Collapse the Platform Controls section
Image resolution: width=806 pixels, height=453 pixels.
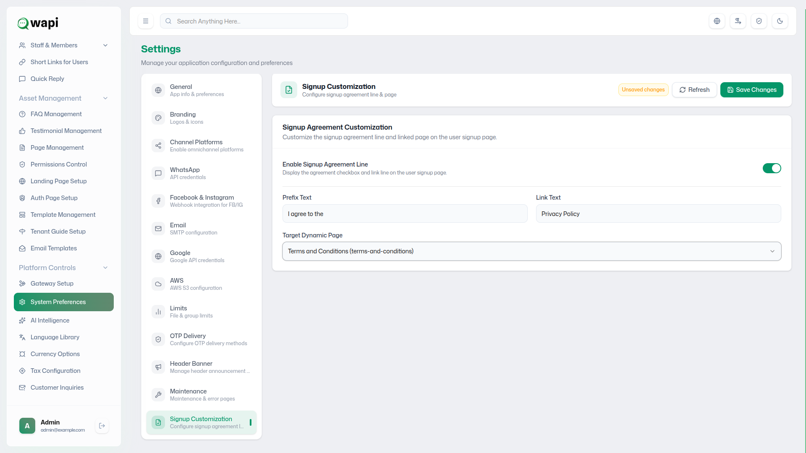(63, 268)
